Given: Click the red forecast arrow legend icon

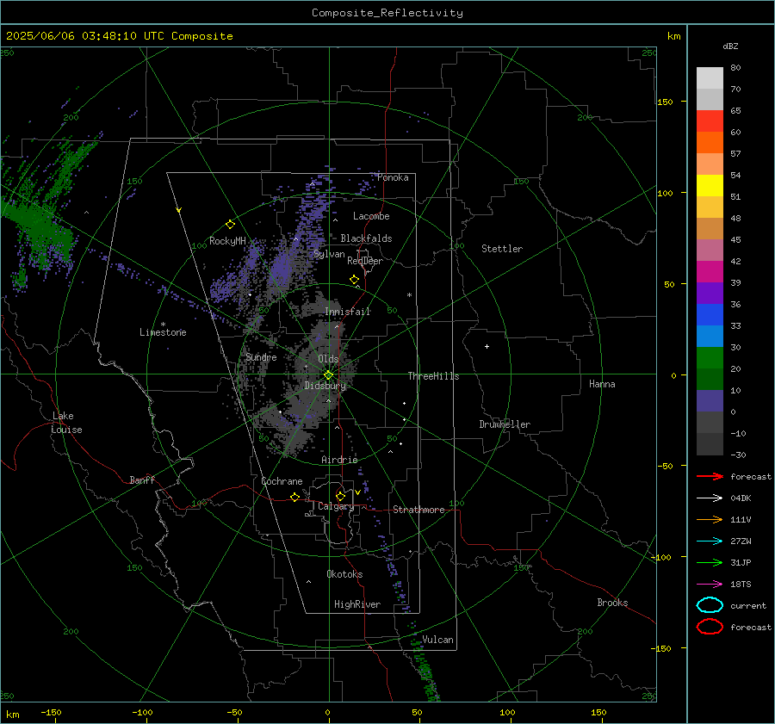Looking at the screenshot, I should pos(710,476).
